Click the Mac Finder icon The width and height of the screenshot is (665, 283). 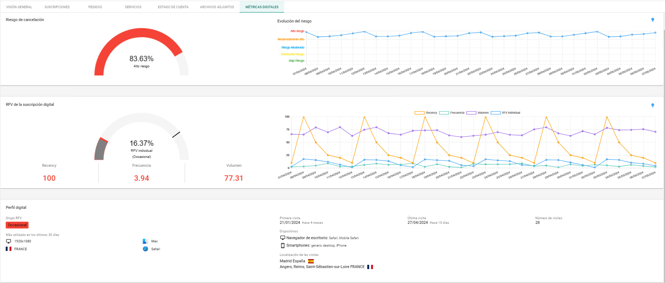coord(145,241)
